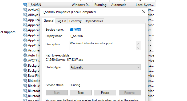The width and height of the screenshot is (187, 101).
Task: Click the description box up arrow
Action: [x=138, y=44]
